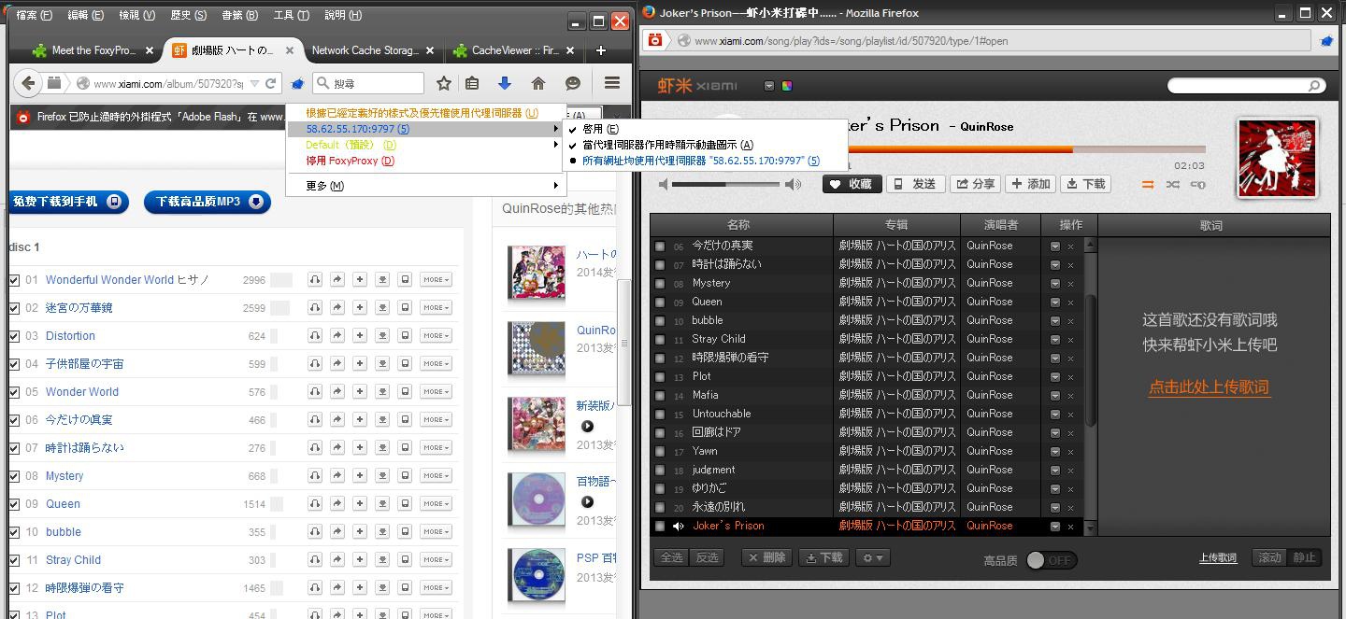The width and height of the screenshot is (1346, 619).
Task: Check 'Plot' row checkbox in the player playlist
Action: (660, 376)
